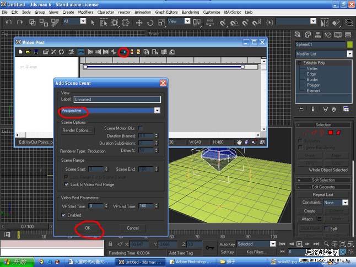Toggle Auto Key animation mode

point(227,244)
